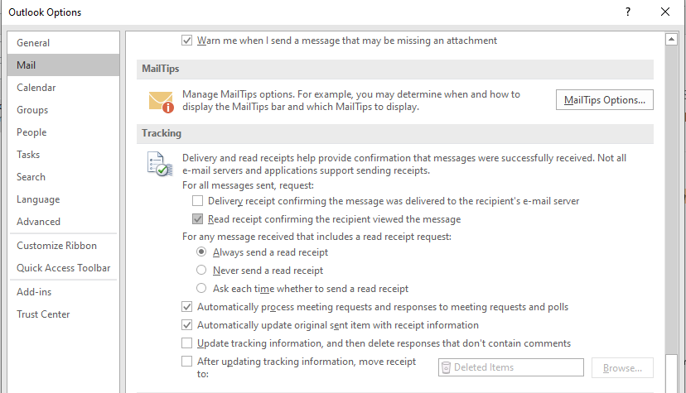Open the Trust Center category
Image resolution: width=686 pixels, height=393 pixels.
[x=43, y=314]
